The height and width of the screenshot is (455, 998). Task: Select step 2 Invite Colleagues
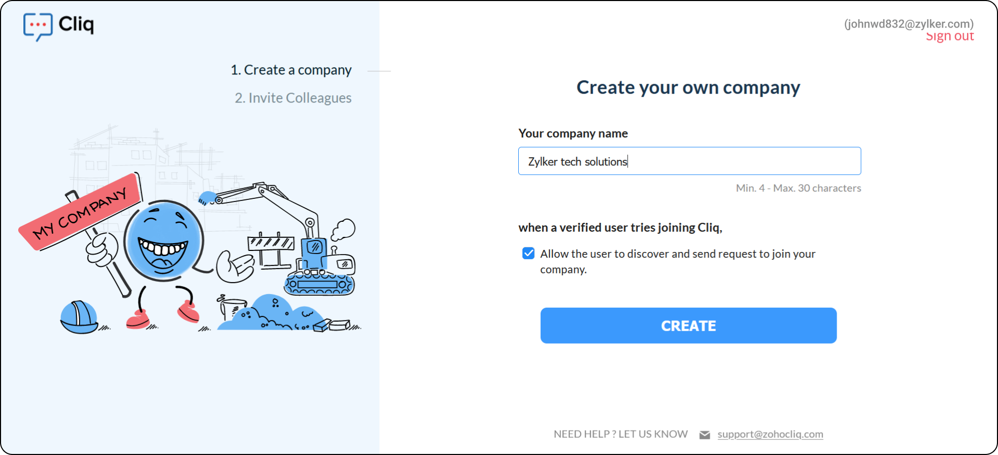(x=293, y=98)
